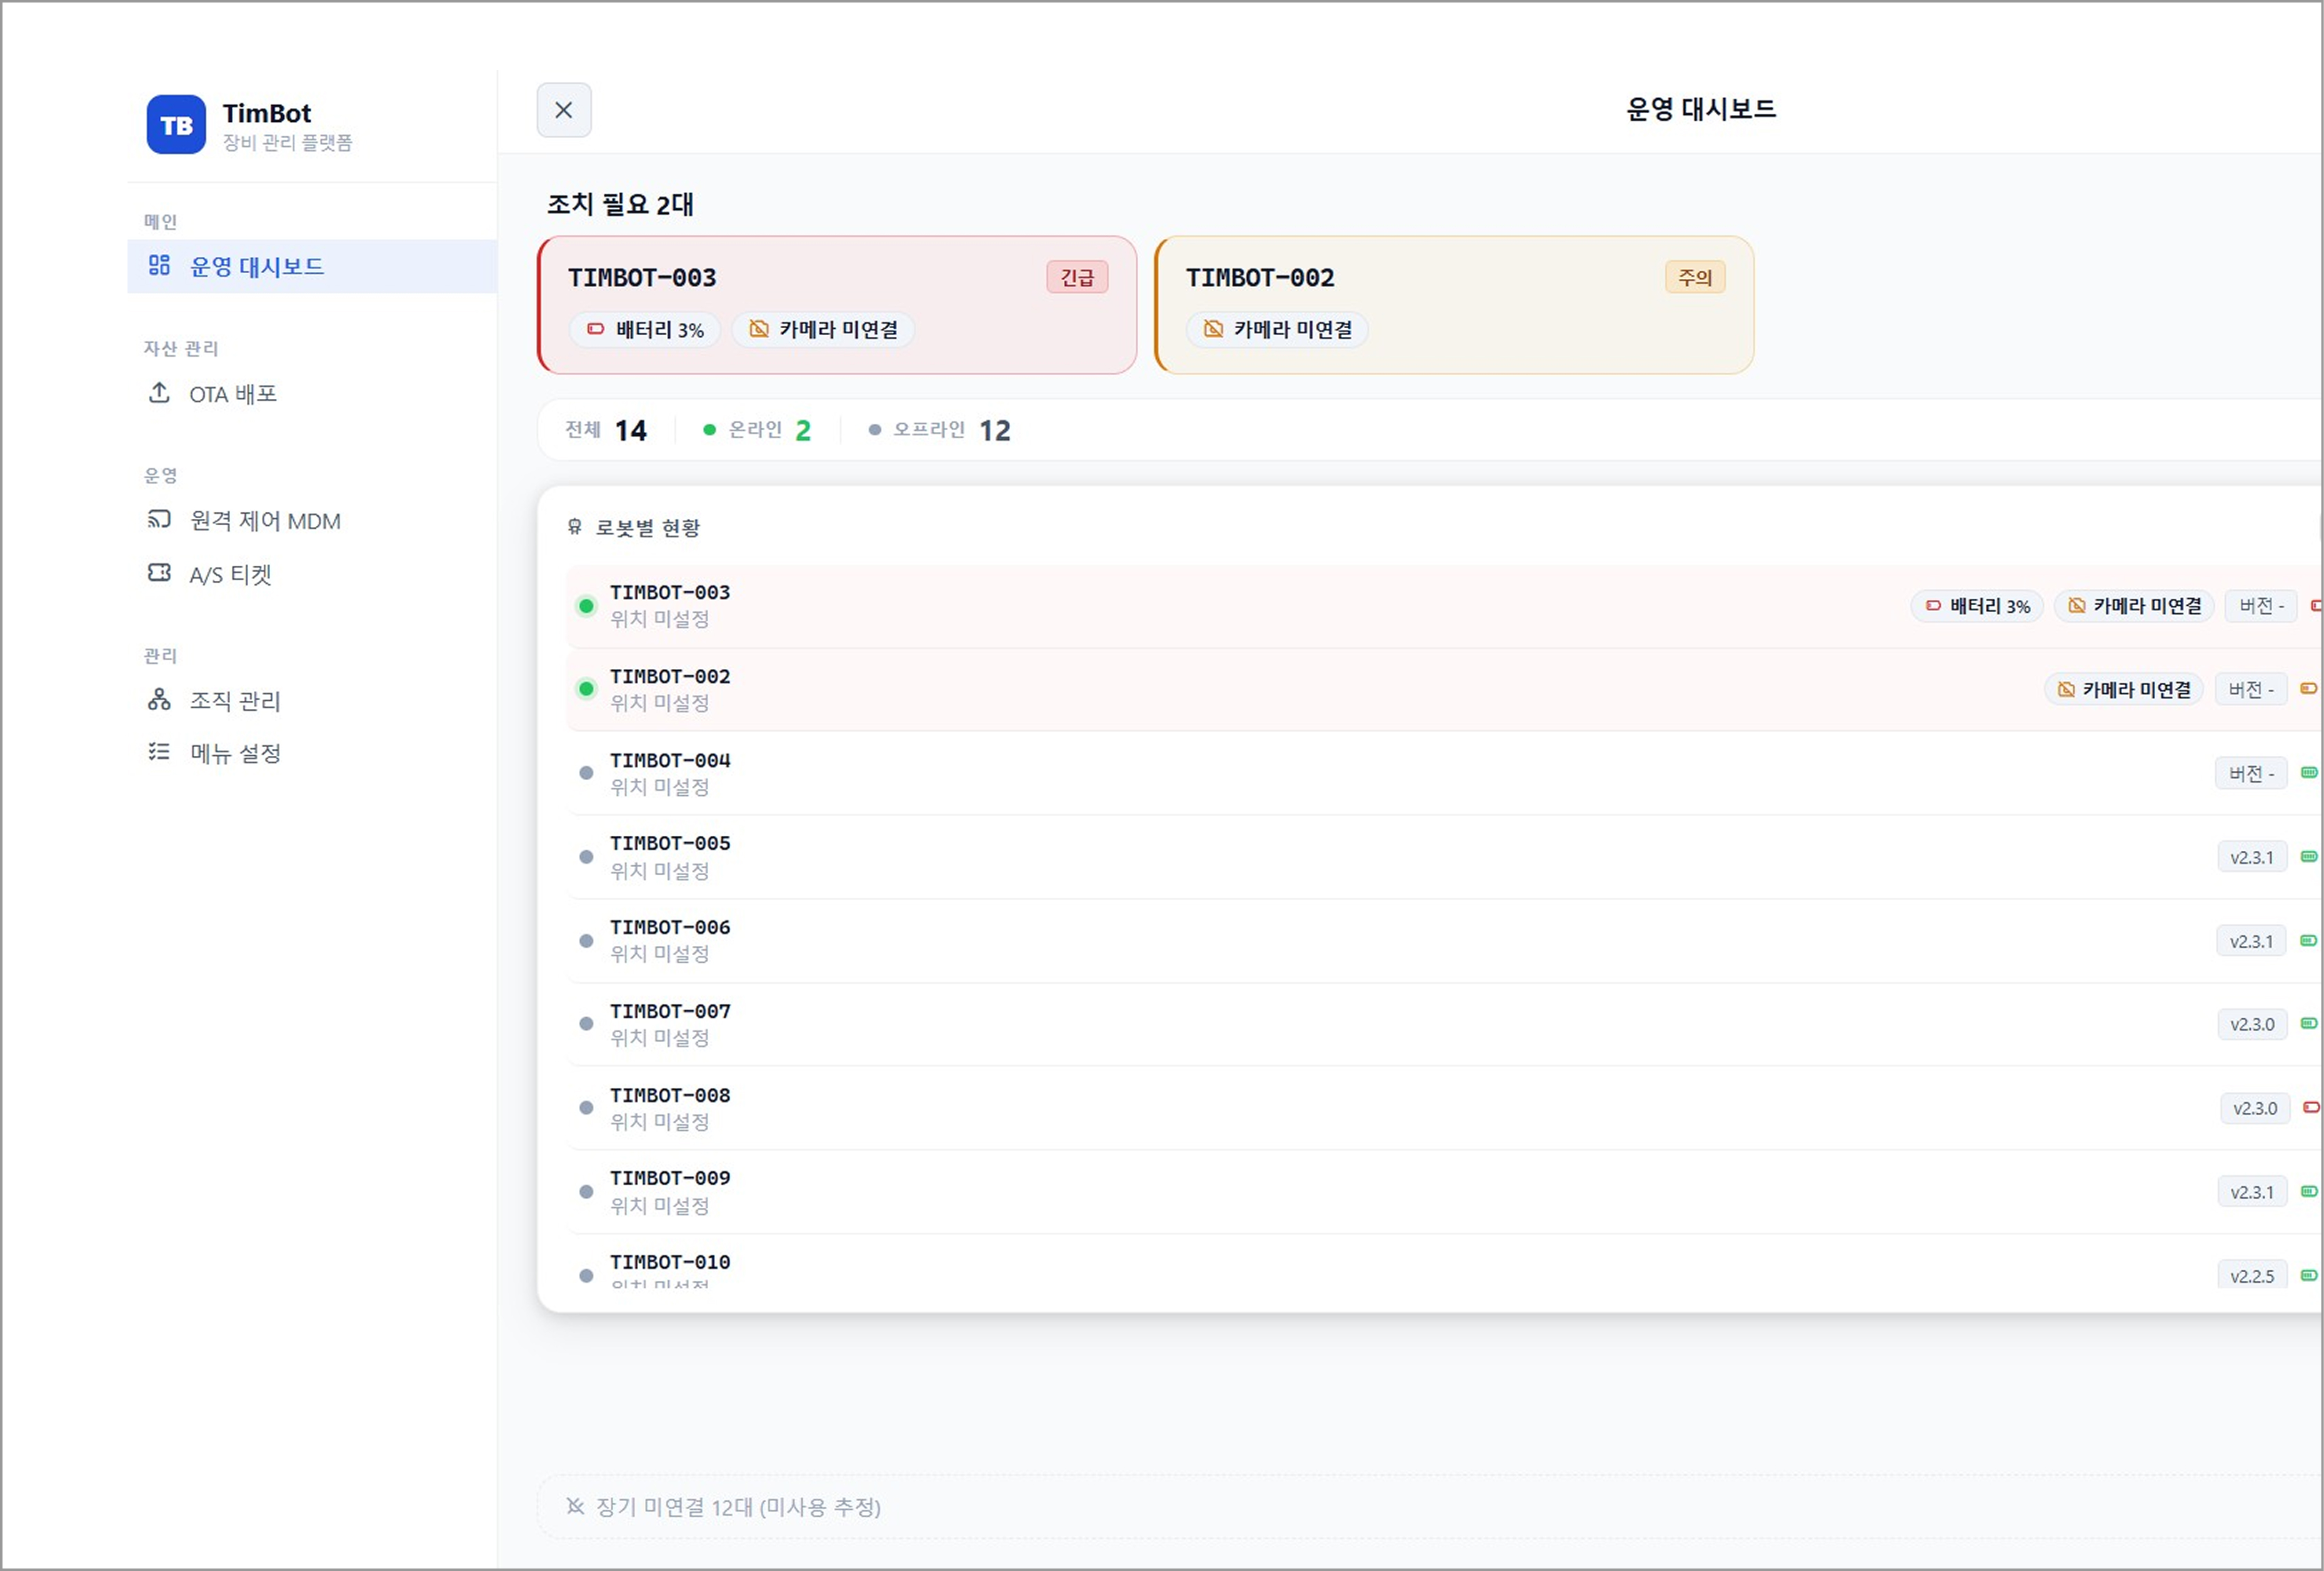
Task: Open 메뉴 설정 in the sidebar
Action: pos(312,753)
